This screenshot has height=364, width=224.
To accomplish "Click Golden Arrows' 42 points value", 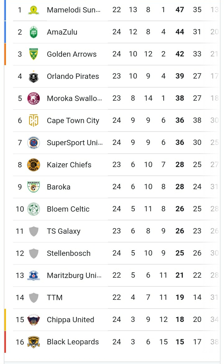I will click(180, 54).
